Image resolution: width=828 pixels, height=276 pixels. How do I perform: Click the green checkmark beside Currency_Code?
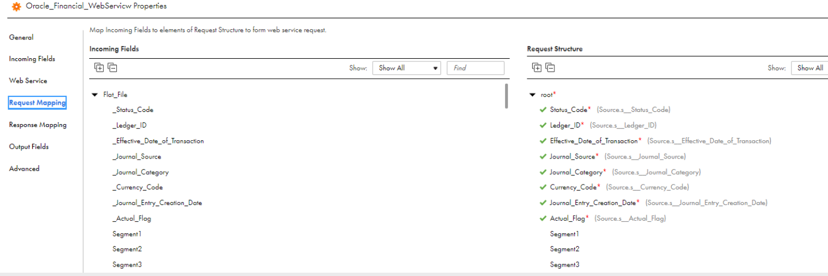coord(543,187)
